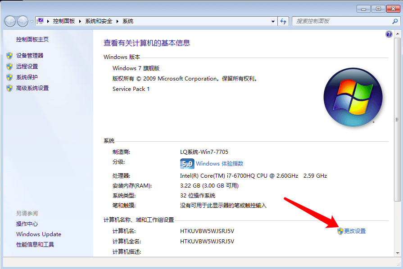
Task: Open 性能信息和工具 link
Action: 35,244
